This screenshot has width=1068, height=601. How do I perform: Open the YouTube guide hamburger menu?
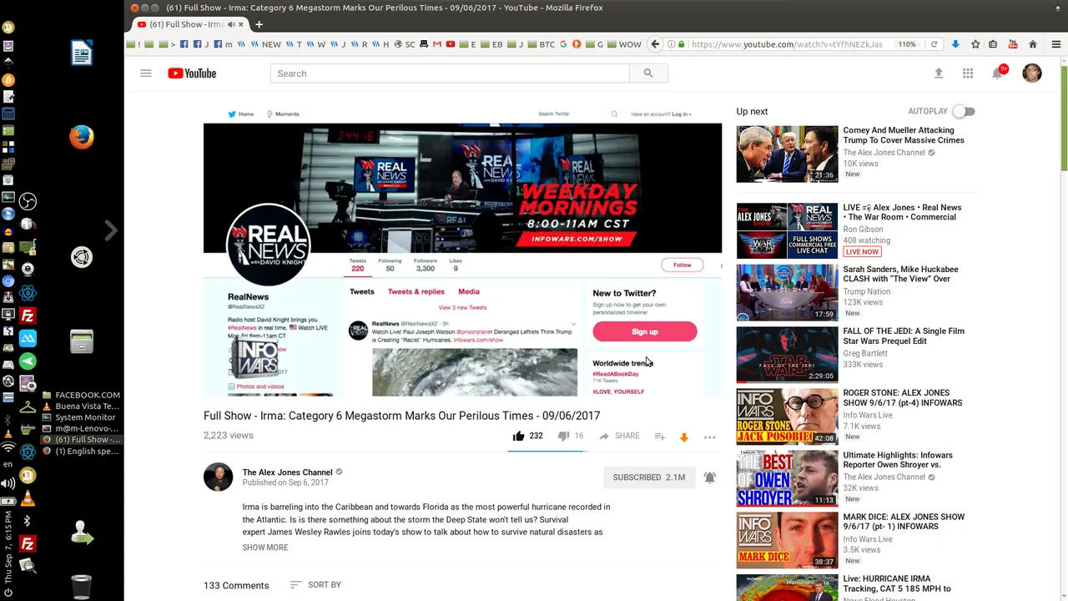tap(146, 73)
